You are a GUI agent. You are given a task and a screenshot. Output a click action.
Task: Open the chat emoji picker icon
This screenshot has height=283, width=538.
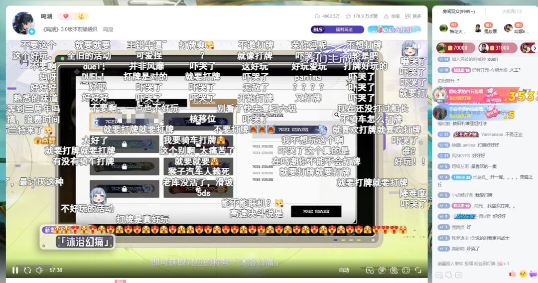(x=439, y=275)
